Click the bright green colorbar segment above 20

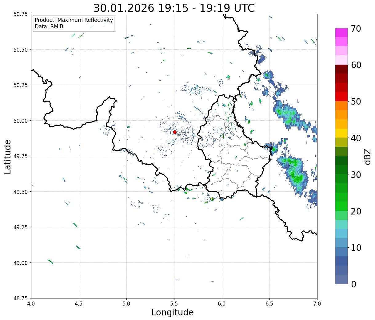pyautogui.click(x=341, y=206)
